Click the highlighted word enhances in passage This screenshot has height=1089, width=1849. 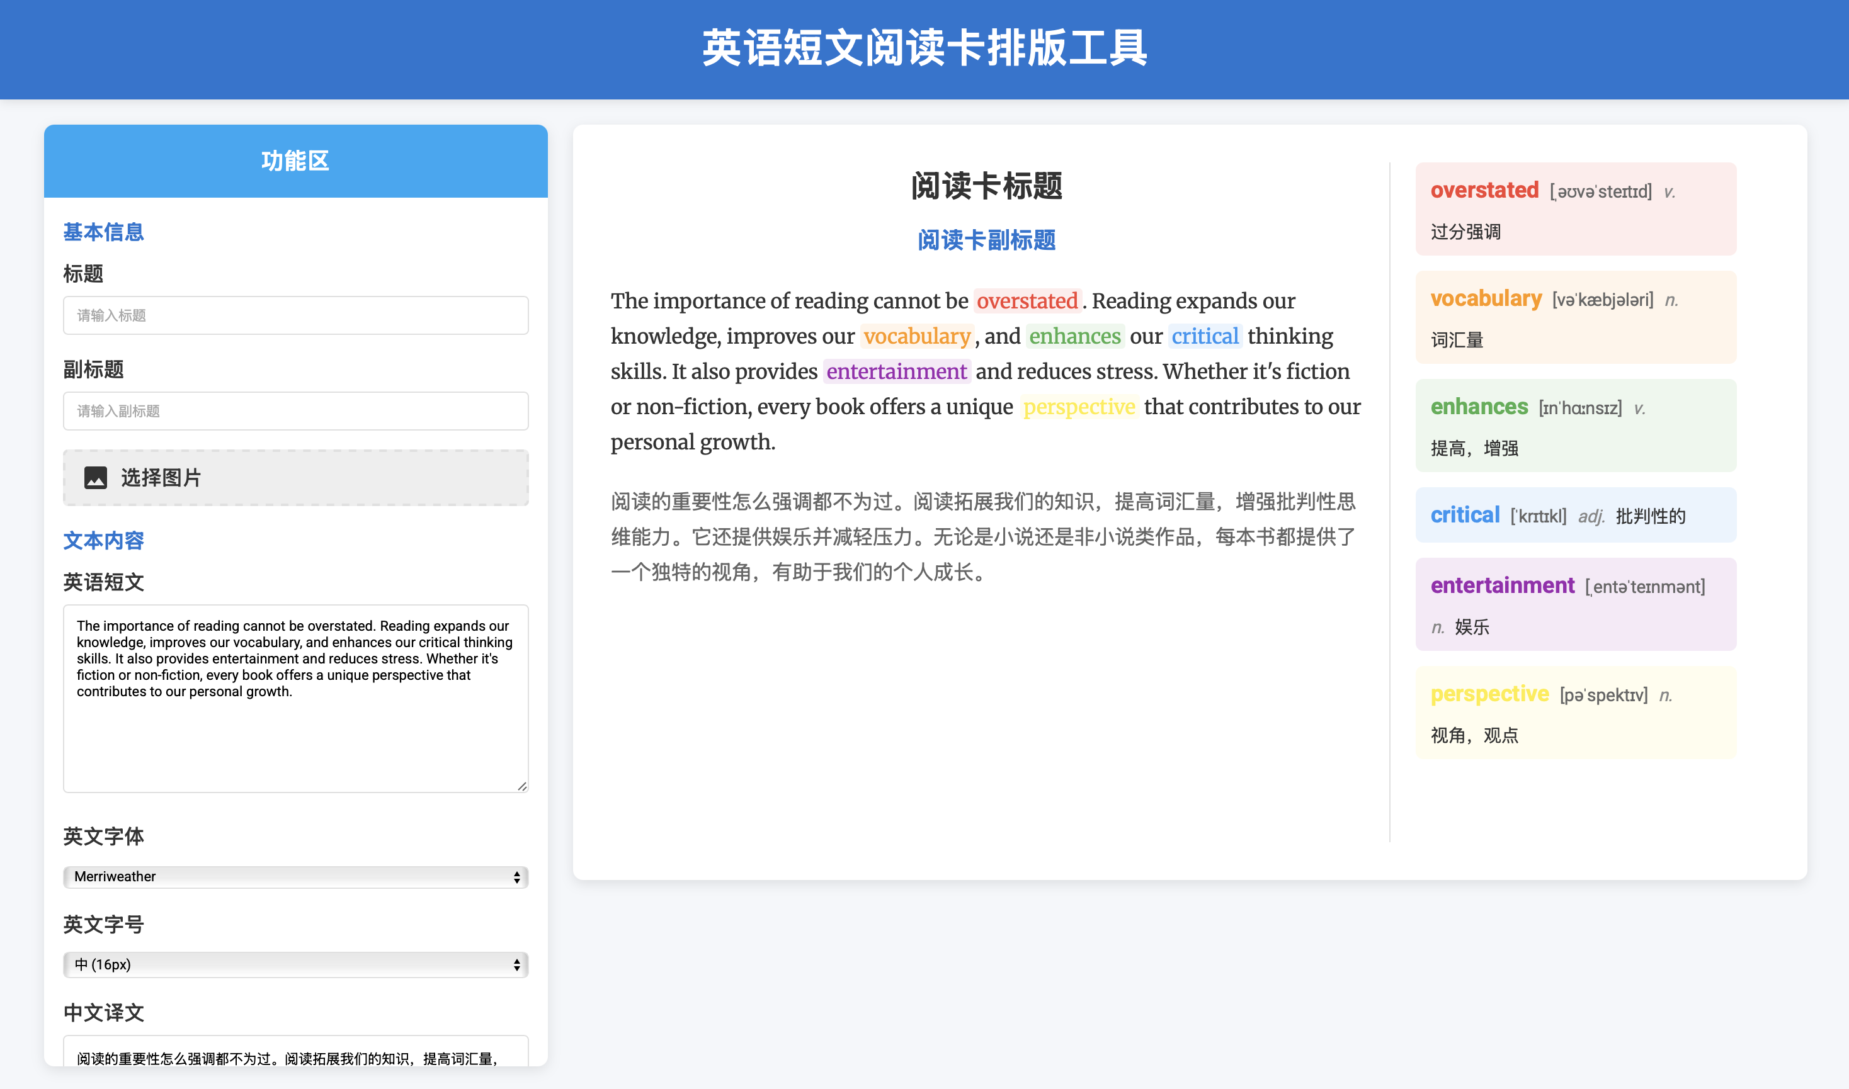[1074, 336]
